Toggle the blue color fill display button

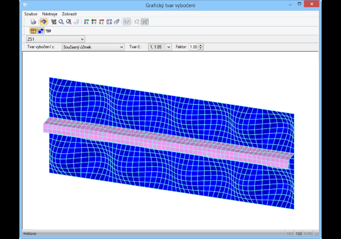coord(41,31)
